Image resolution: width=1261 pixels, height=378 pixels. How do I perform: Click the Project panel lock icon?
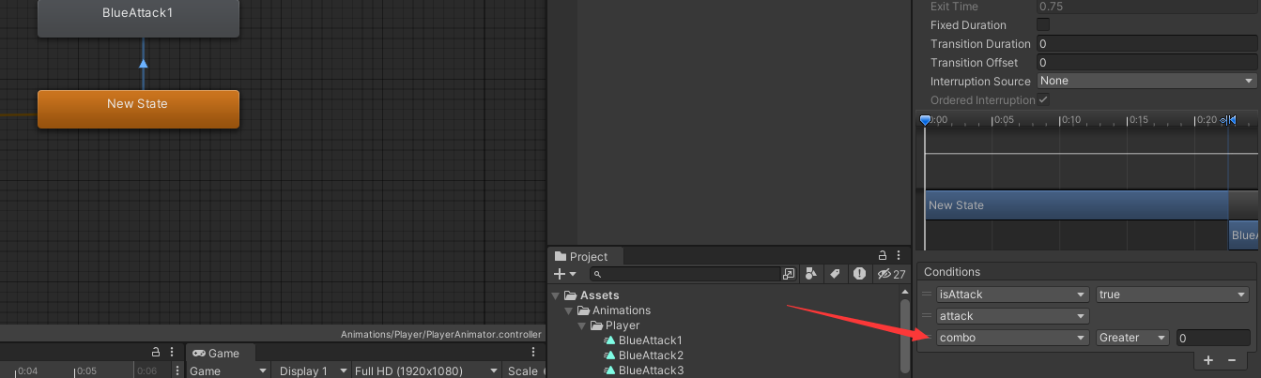(882, 255)
